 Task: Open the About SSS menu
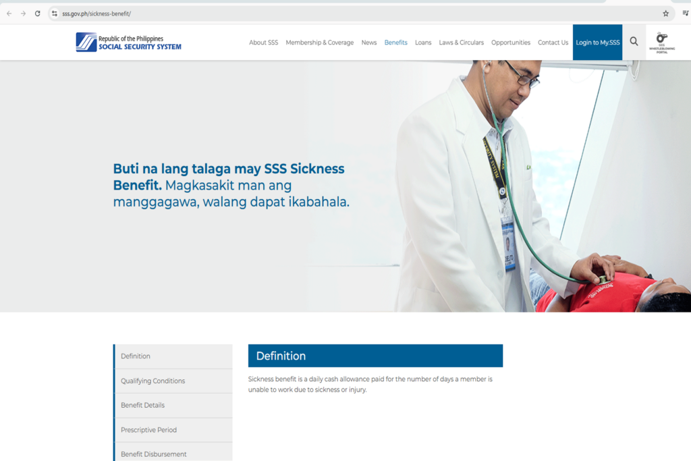[x=264, y=43]
